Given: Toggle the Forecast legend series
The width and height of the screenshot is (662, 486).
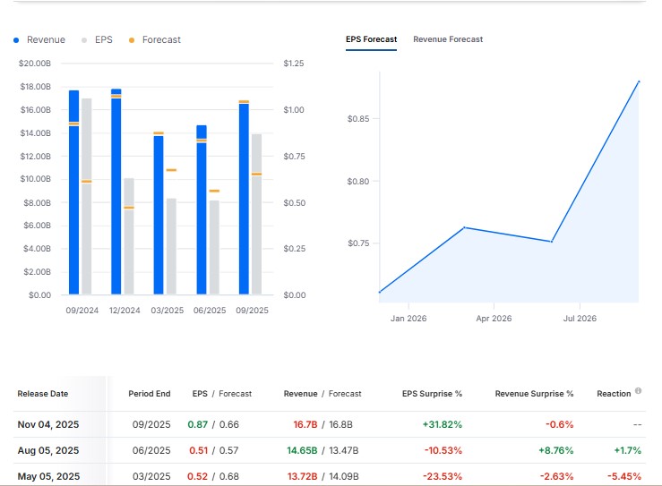Looking at the screenshot, I should click(155, 39).
